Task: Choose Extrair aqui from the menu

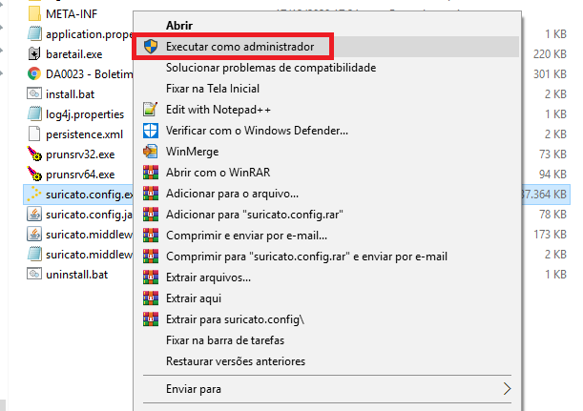Action: tap(194, 298)
